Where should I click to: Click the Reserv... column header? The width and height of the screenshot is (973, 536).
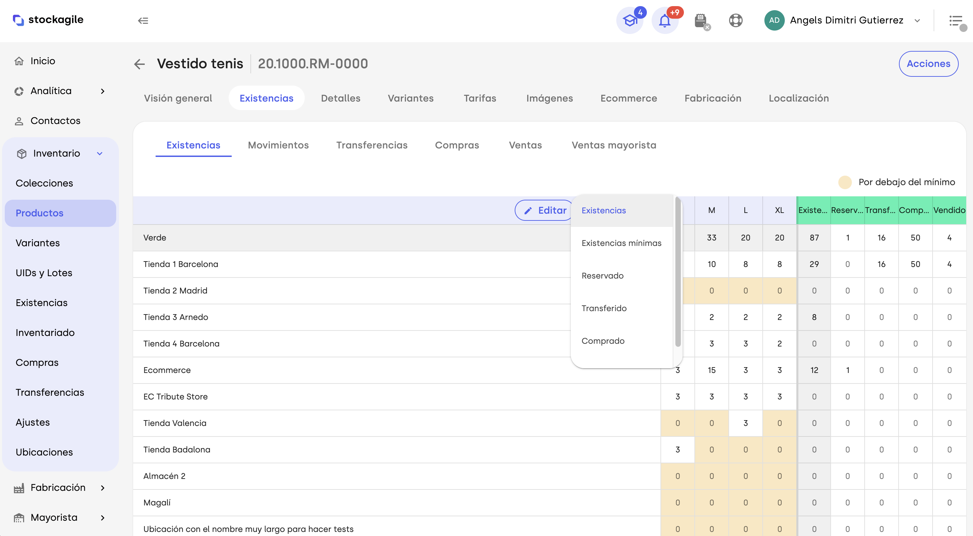pyautogui.click(x=847, y=210)
